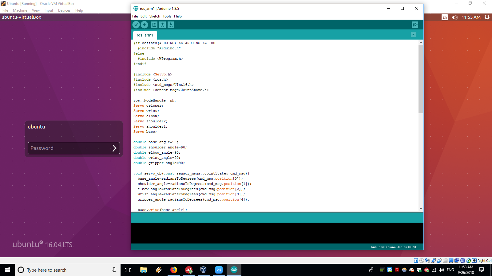Open the VirtualBox File menu
This screenshot has height=276, width=492.
[5, 10]
